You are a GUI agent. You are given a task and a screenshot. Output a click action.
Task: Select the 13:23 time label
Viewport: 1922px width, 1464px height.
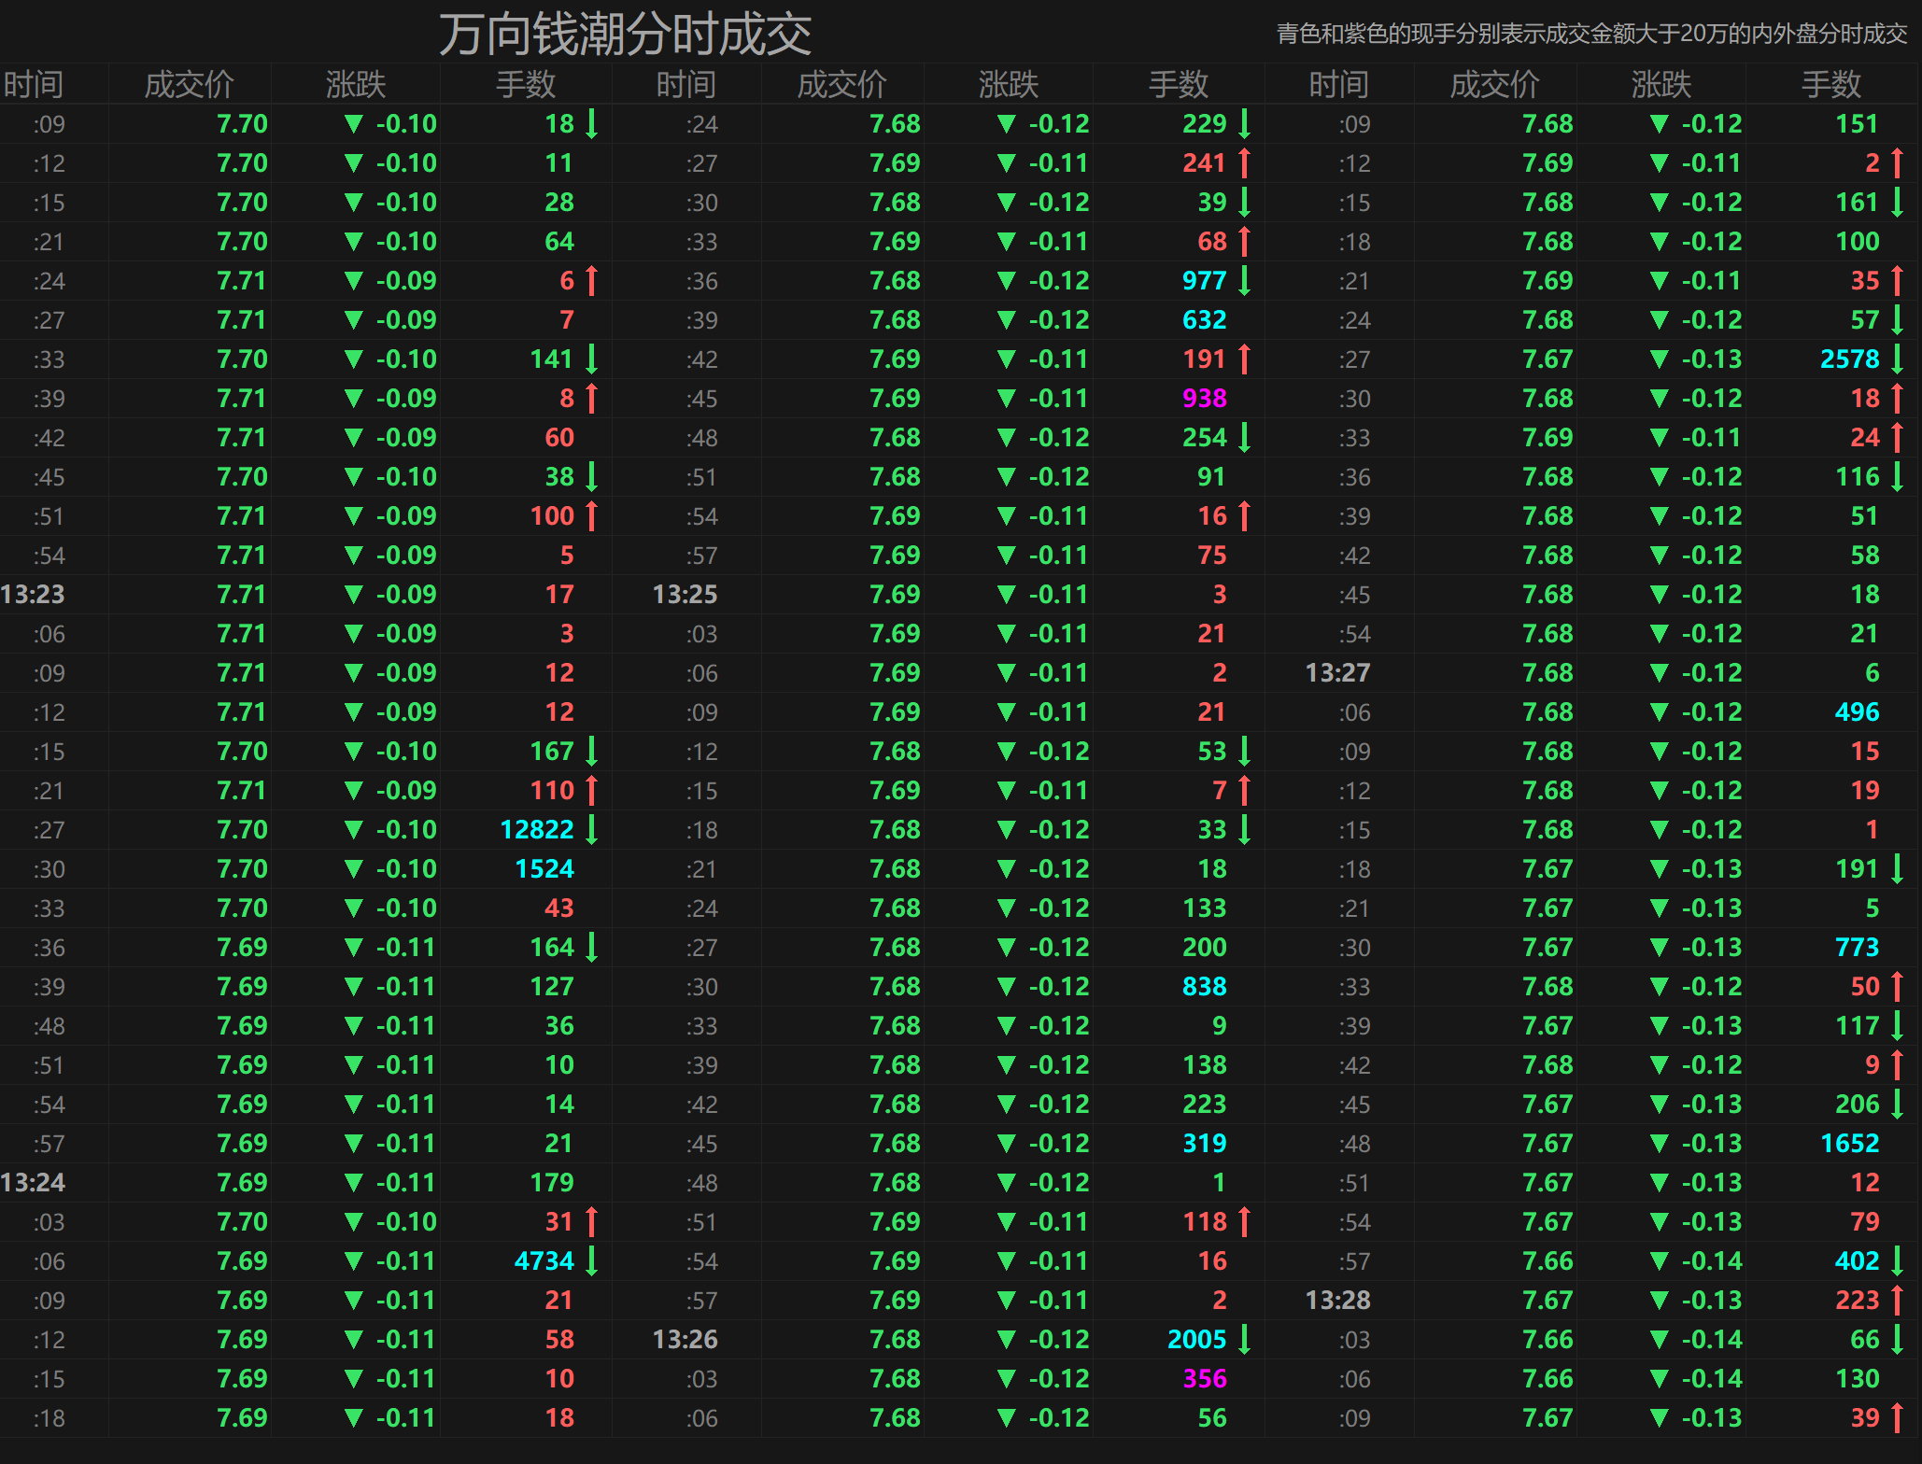tap(33, 594)
